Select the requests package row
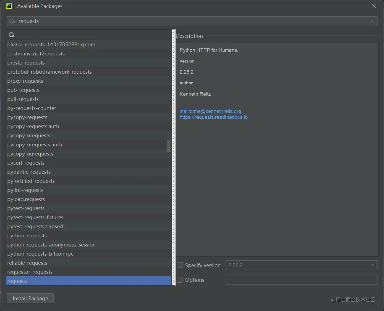This screenshot has width=384, height=311. [88, 281]
